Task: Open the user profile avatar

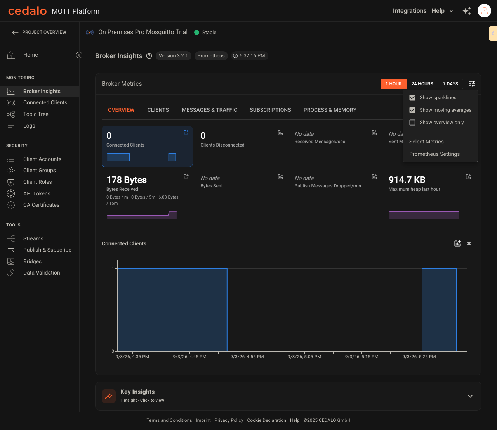Action: coord(485,11)
